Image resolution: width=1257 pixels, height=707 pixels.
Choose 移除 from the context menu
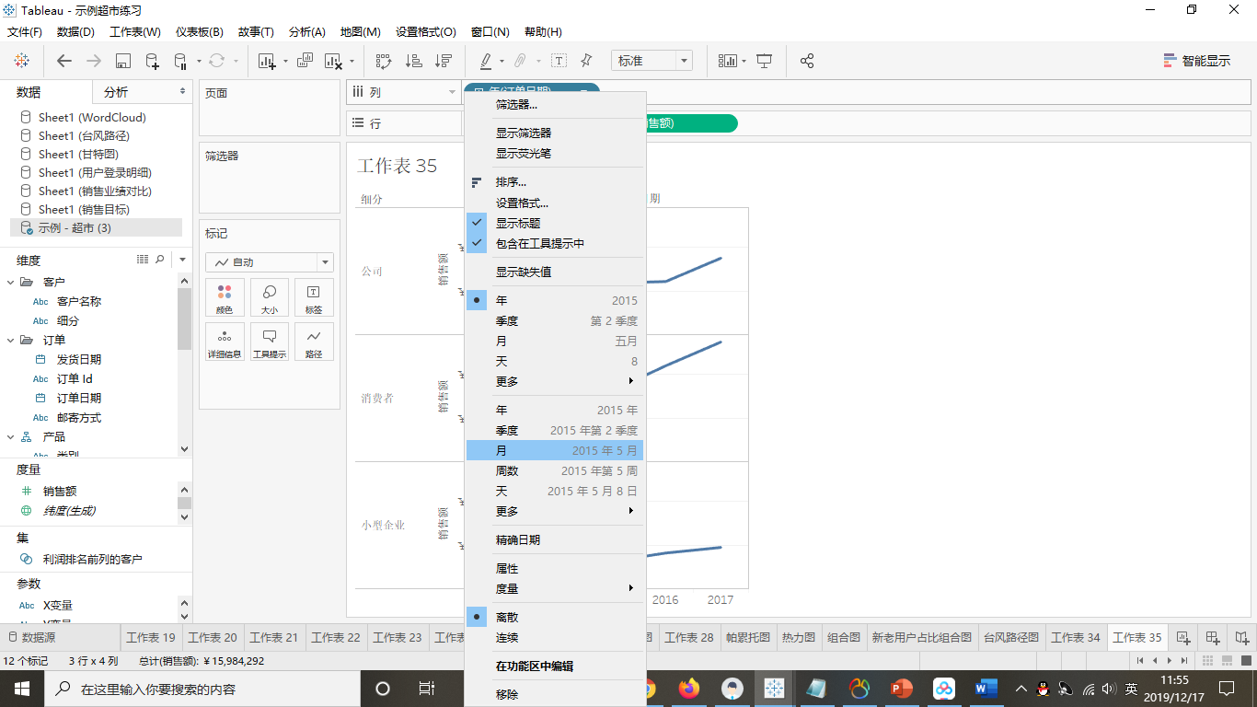tap(555, 695)
